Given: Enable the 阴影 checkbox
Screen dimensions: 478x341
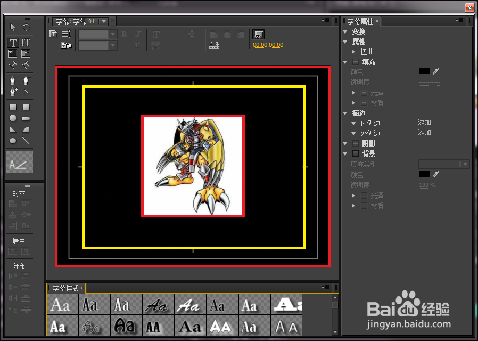Looking at the screenshot, I should coord(356,143).
